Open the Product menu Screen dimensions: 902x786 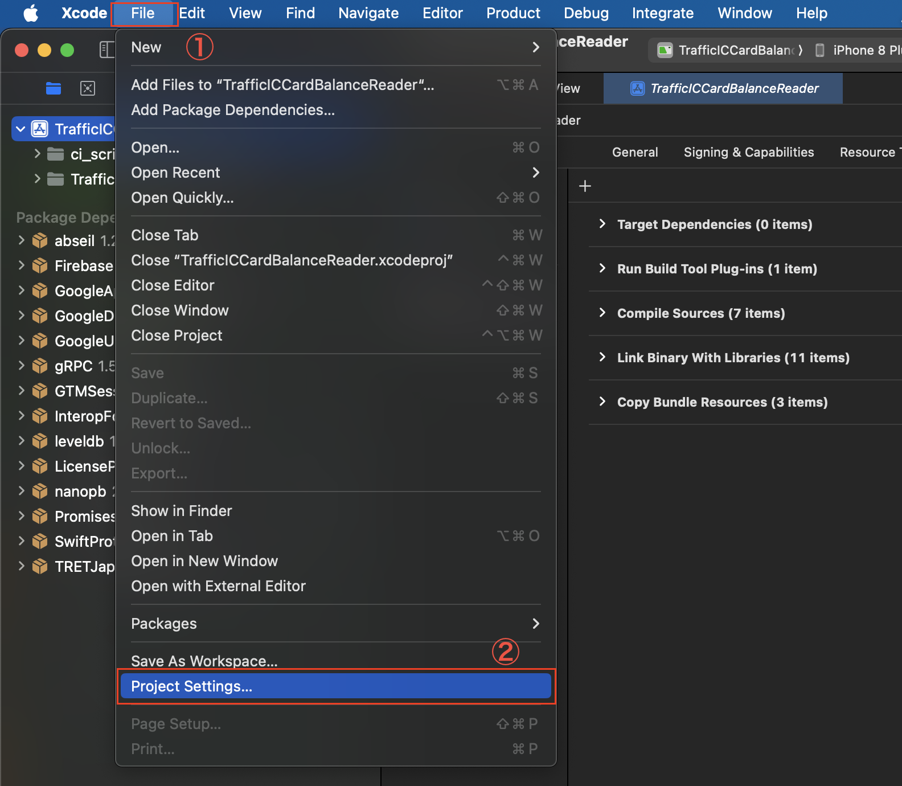coord(513,13)
